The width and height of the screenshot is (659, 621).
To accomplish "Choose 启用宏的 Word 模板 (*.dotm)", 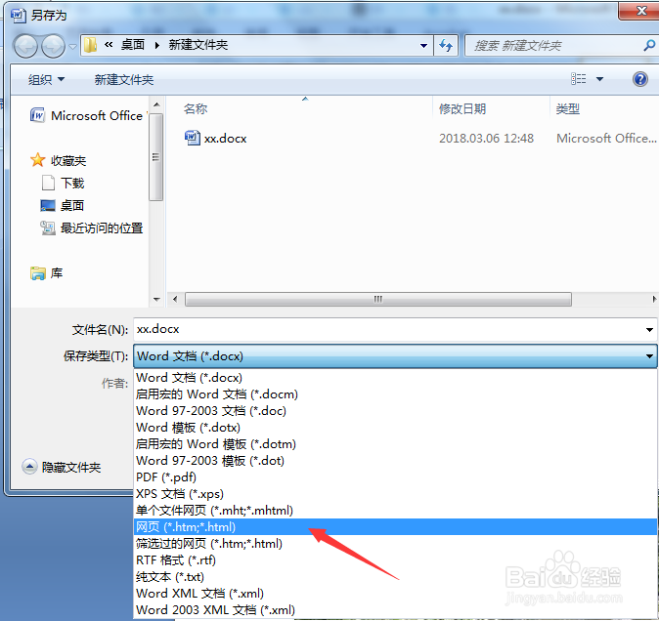I will tap(395, 444).
